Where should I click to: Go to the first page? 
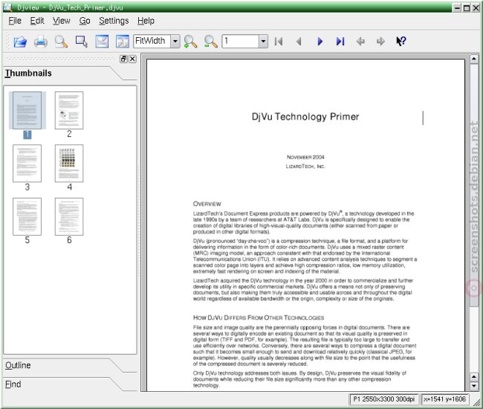(279, 42)
